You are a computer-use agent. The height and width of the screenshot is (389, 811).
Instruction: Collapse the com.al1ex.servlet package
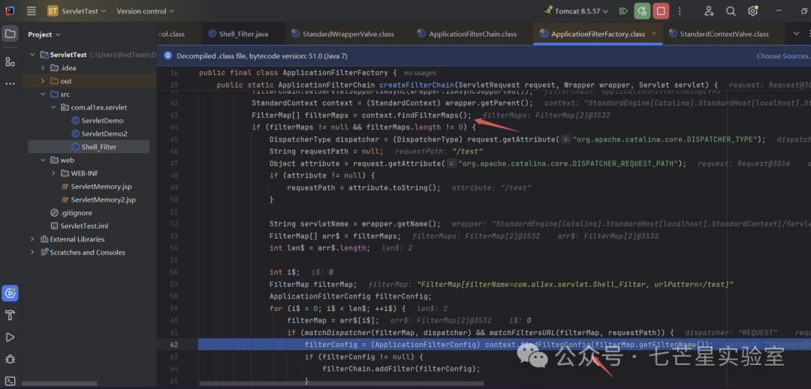pos(53,107)
